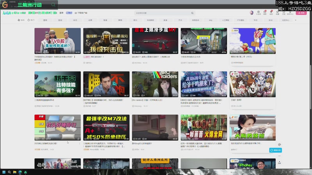312x175 pixels.
Task: Open Windows taskbar search
Action: point(9,172)
